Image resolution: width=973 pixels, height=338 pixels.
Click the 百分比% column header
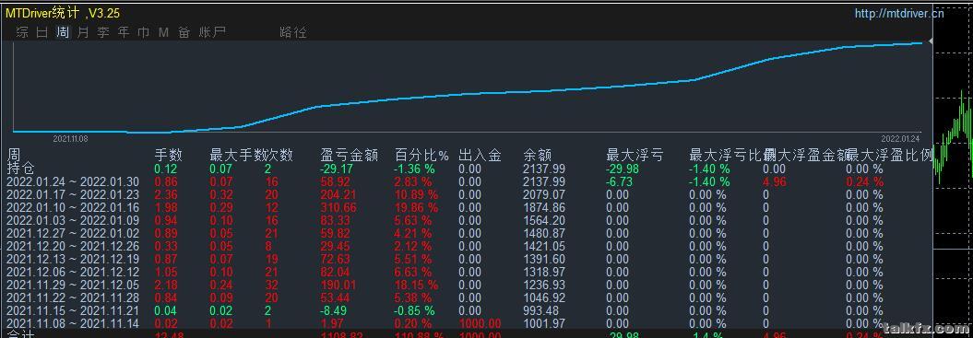(x=421, y=155)
